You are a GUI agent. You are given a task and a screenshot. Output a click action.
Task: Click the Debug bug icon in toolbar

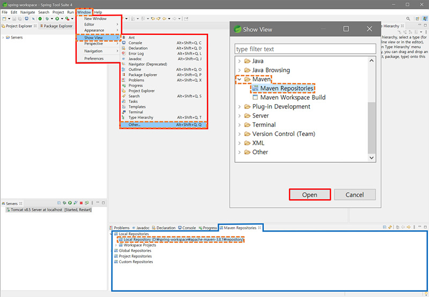tap(47, 19)
